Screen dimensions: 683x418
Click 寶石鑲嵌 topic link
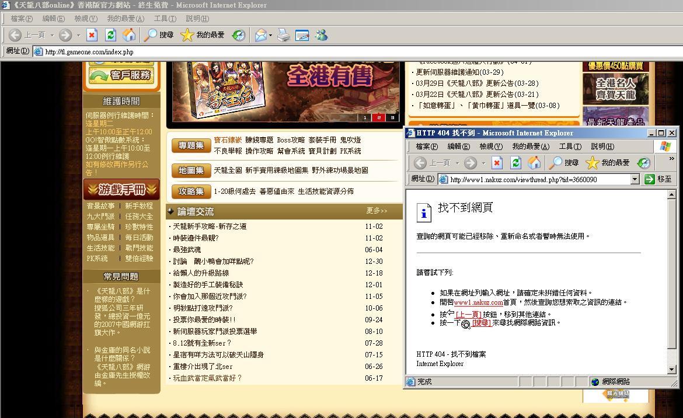[228, 140]
